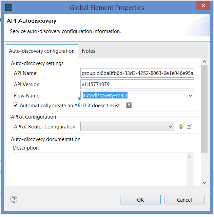Click the app logo in title bar
Screen dimensions: 214x217
click(x=9, y=7)
